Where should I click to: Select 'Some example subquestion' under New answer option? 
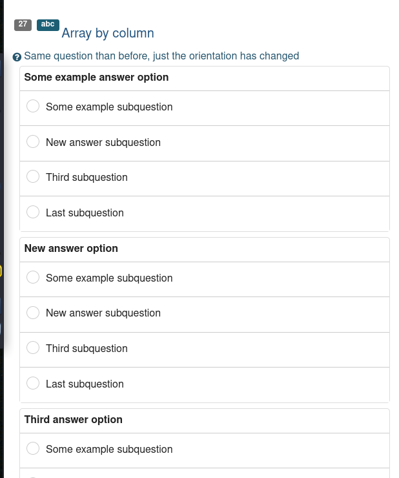[33, 278]
